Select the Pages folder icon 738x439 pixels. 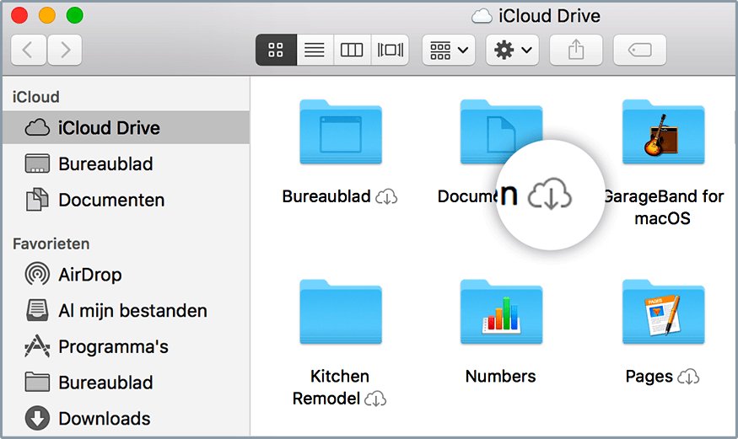click(x=663, y=313)
